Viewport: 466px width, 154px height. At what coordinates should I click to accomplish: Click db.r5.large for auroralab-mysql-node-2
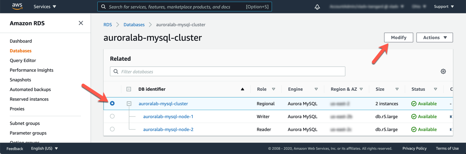click(x=386, y=129)
